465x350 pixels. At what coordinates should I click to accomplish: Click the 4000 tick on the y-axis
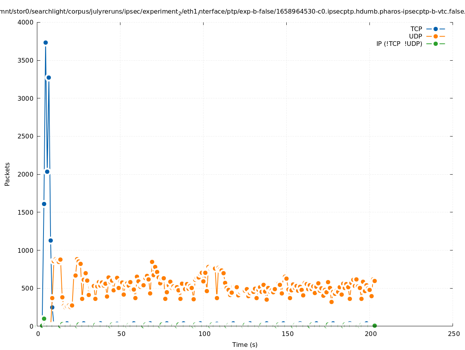click(x=26, y=22)
